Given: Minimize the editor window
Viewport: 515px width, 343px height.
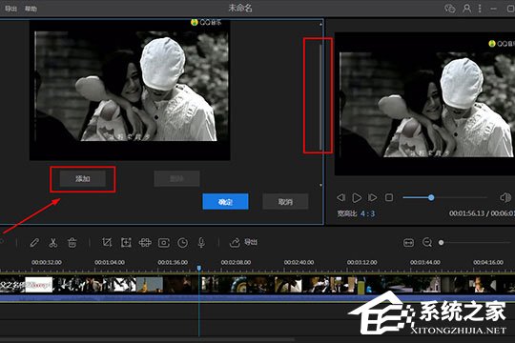Looking at the screenshot, I should pos(494,9).
